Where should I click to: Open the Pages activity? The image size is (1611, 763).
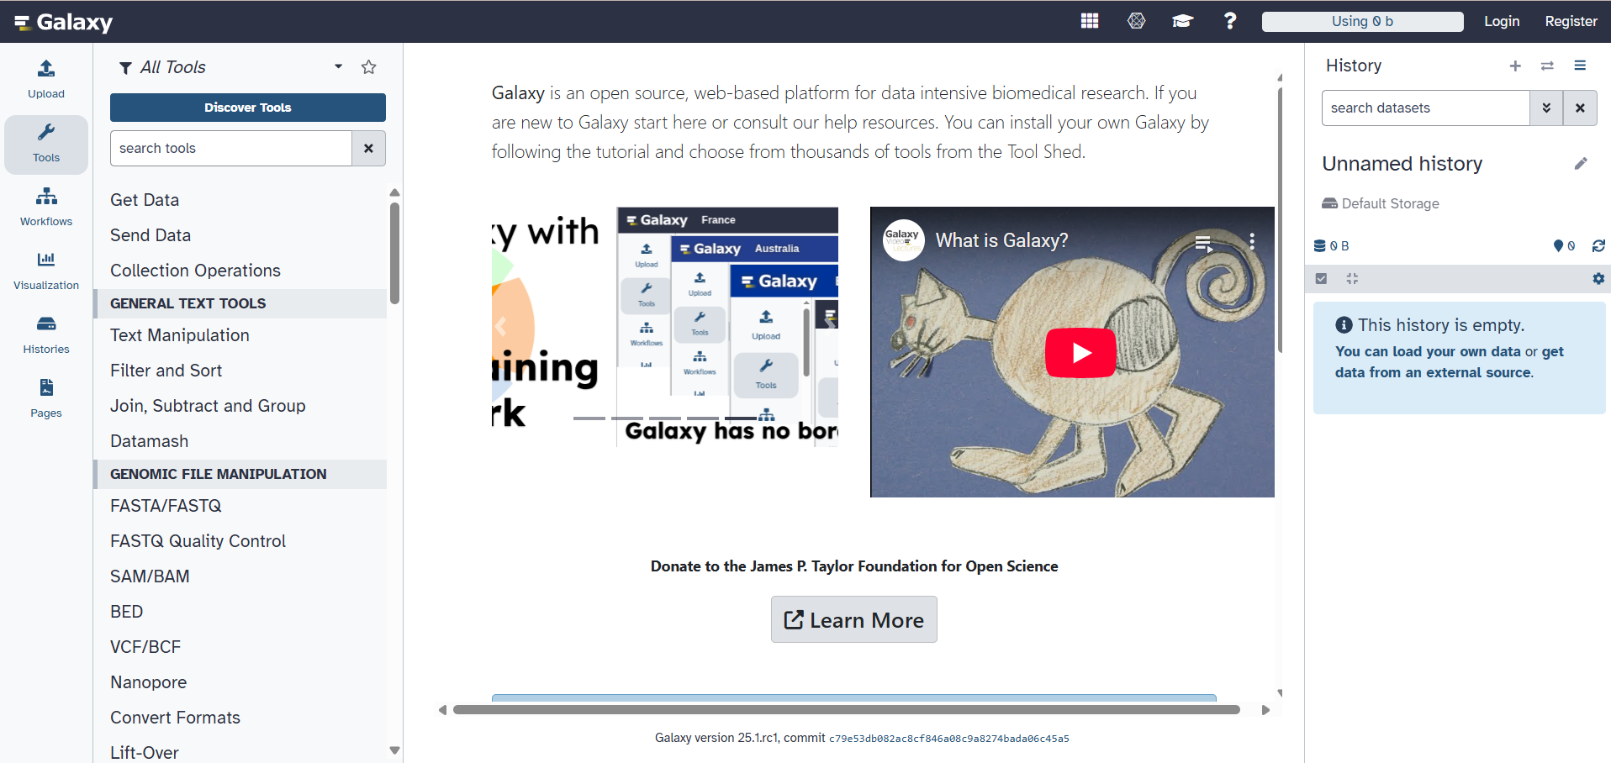[x=46, y=398]
